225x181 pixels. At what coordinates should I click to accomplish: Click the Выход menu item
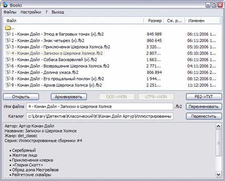(x=58, y=12)
